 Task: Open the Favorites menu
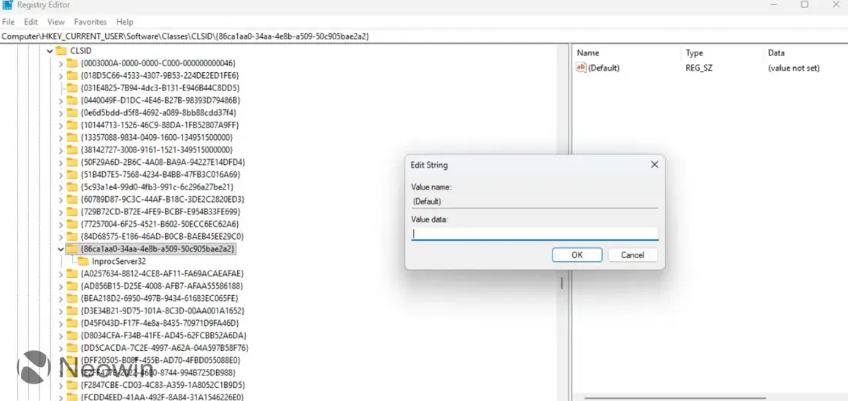pos(90,22)
